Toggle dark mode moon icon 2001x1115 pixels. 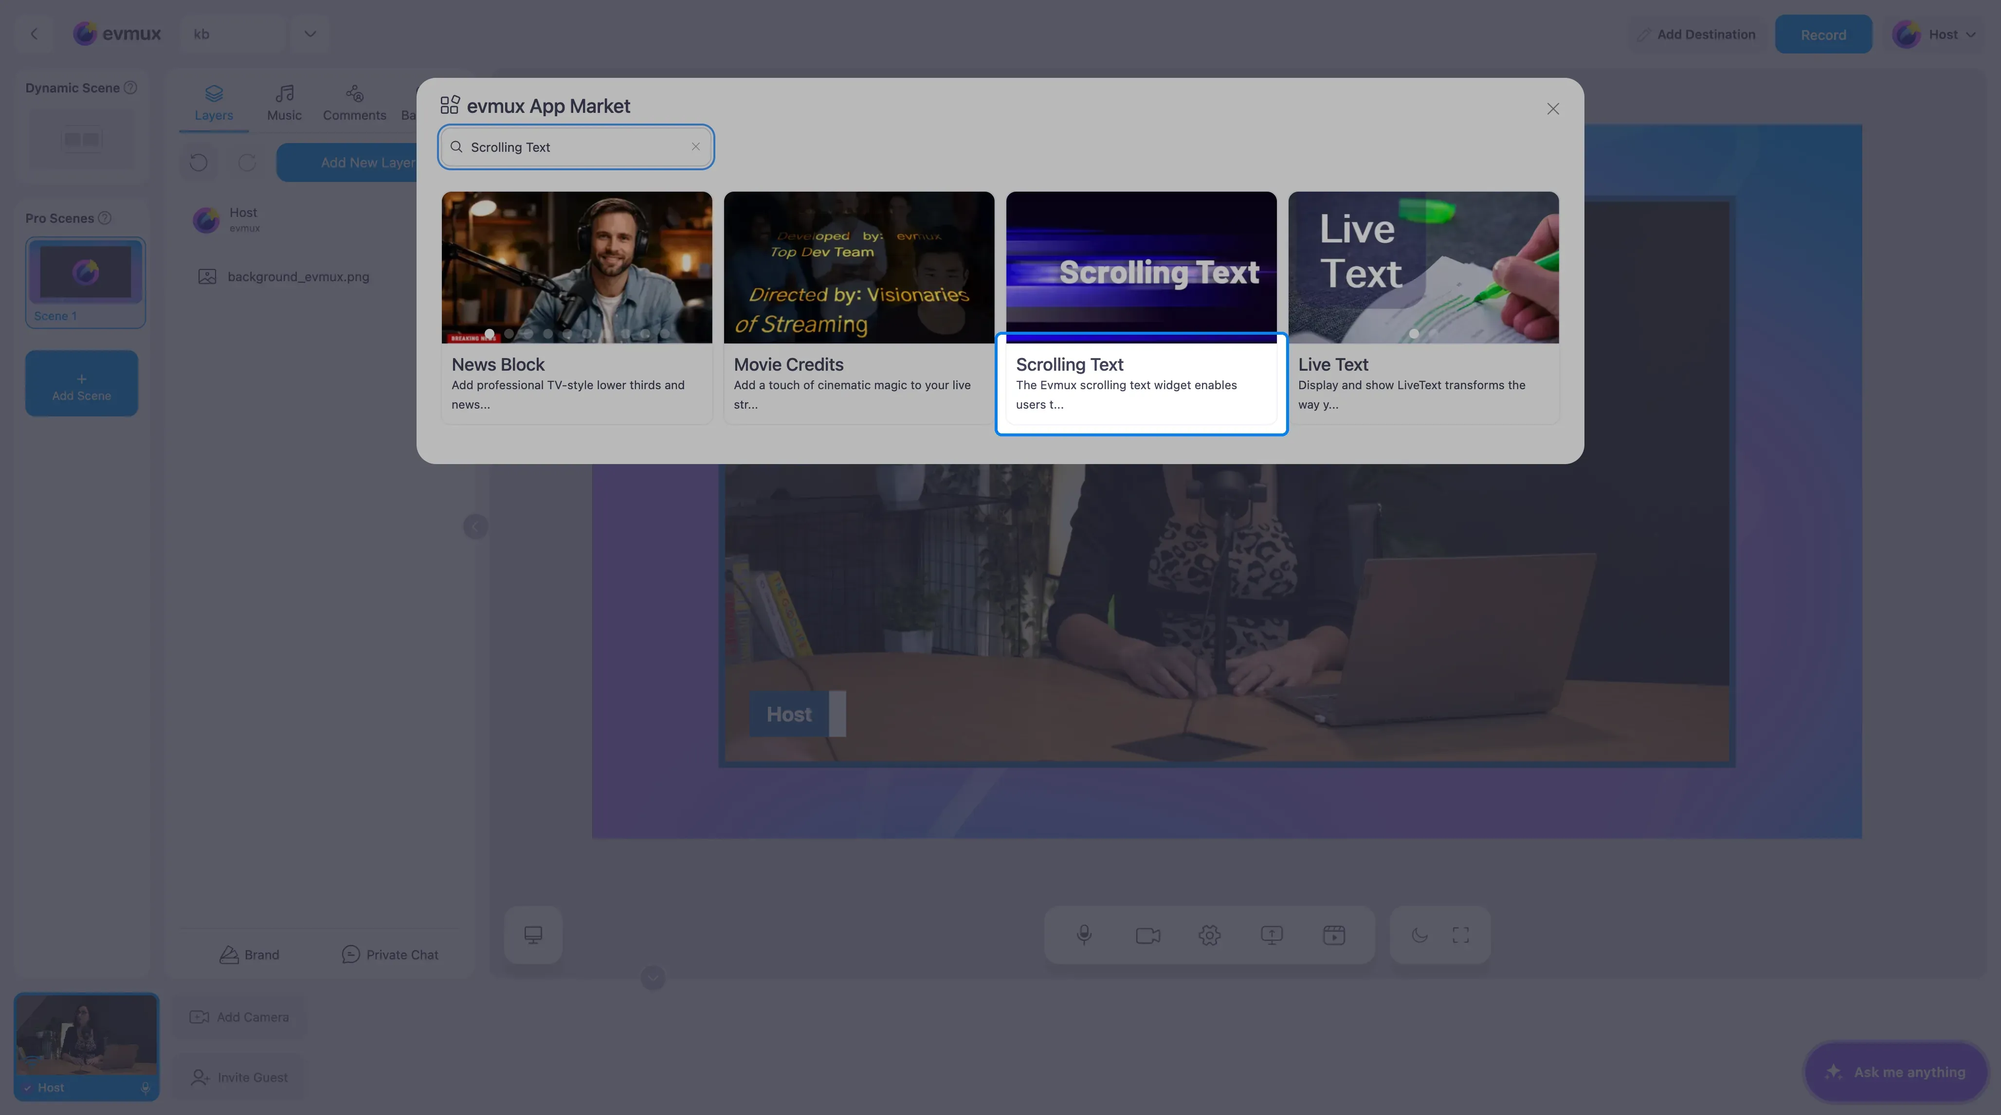1419,935
